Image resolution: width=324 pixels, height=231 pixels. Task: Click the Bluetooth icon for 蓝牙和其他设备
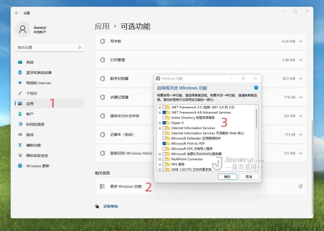tap(20, 72)
